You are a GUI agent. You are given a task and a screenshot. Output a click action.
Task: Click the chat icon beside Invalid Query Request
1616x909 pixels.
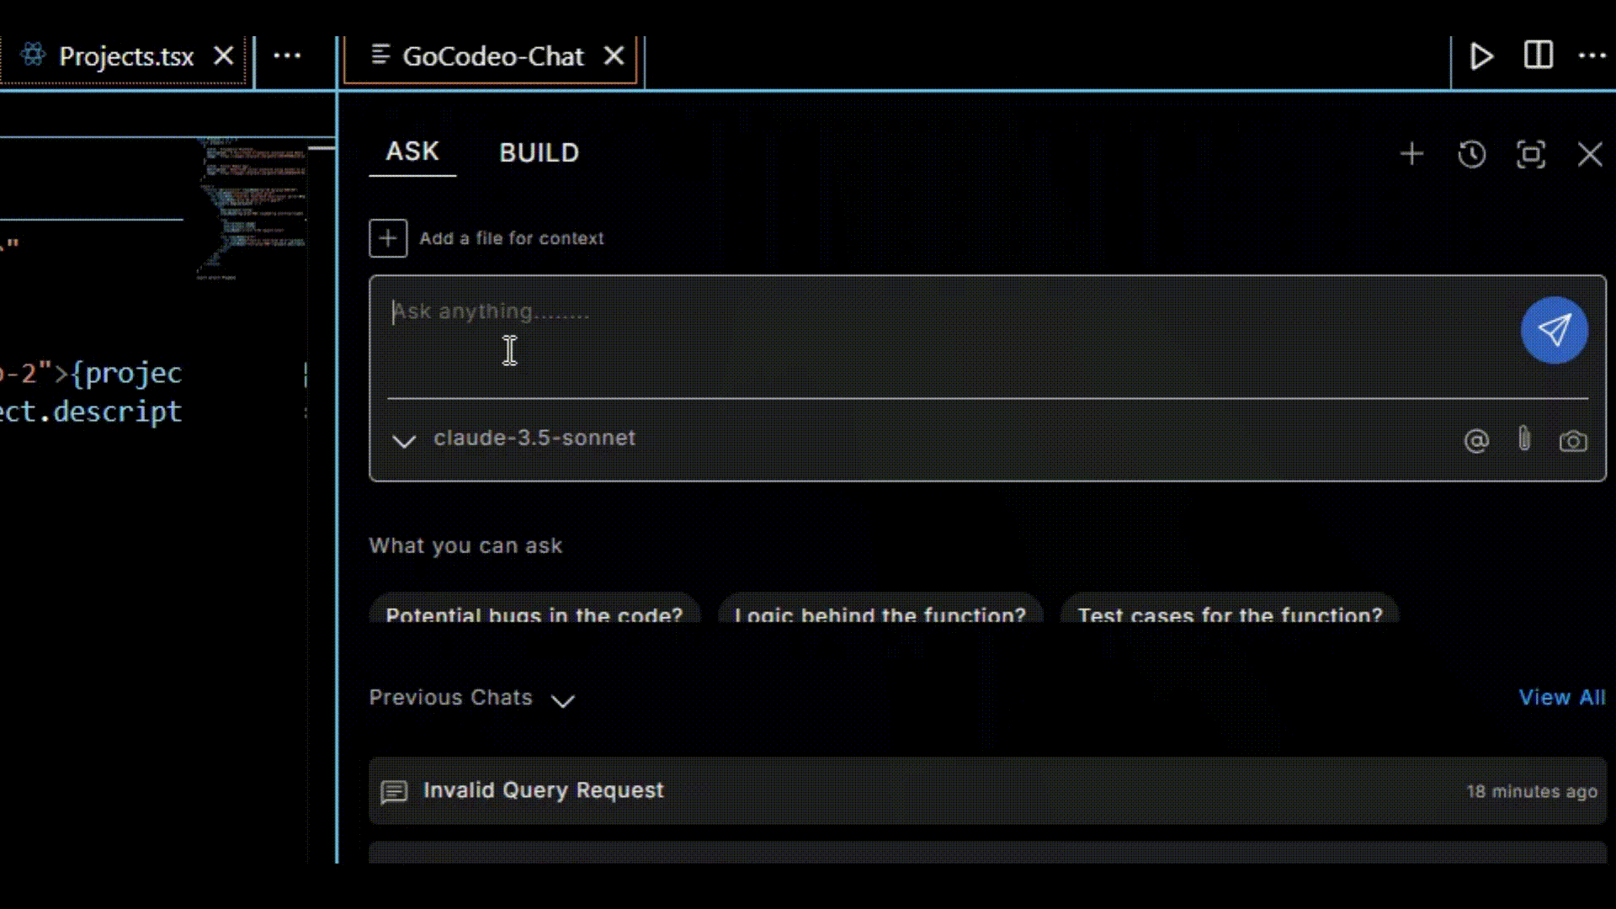[394, 792]
